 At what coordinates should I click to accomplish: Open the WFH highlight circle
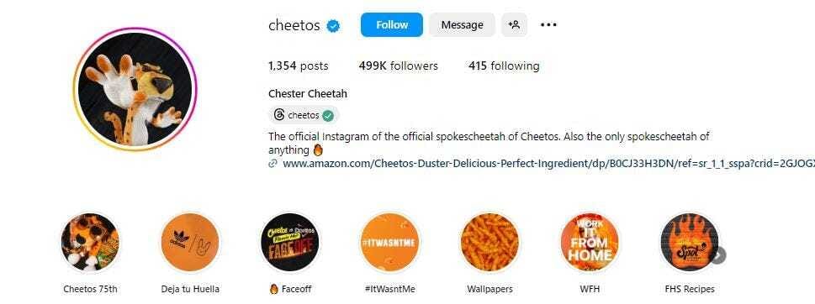(x=590, y=242)
